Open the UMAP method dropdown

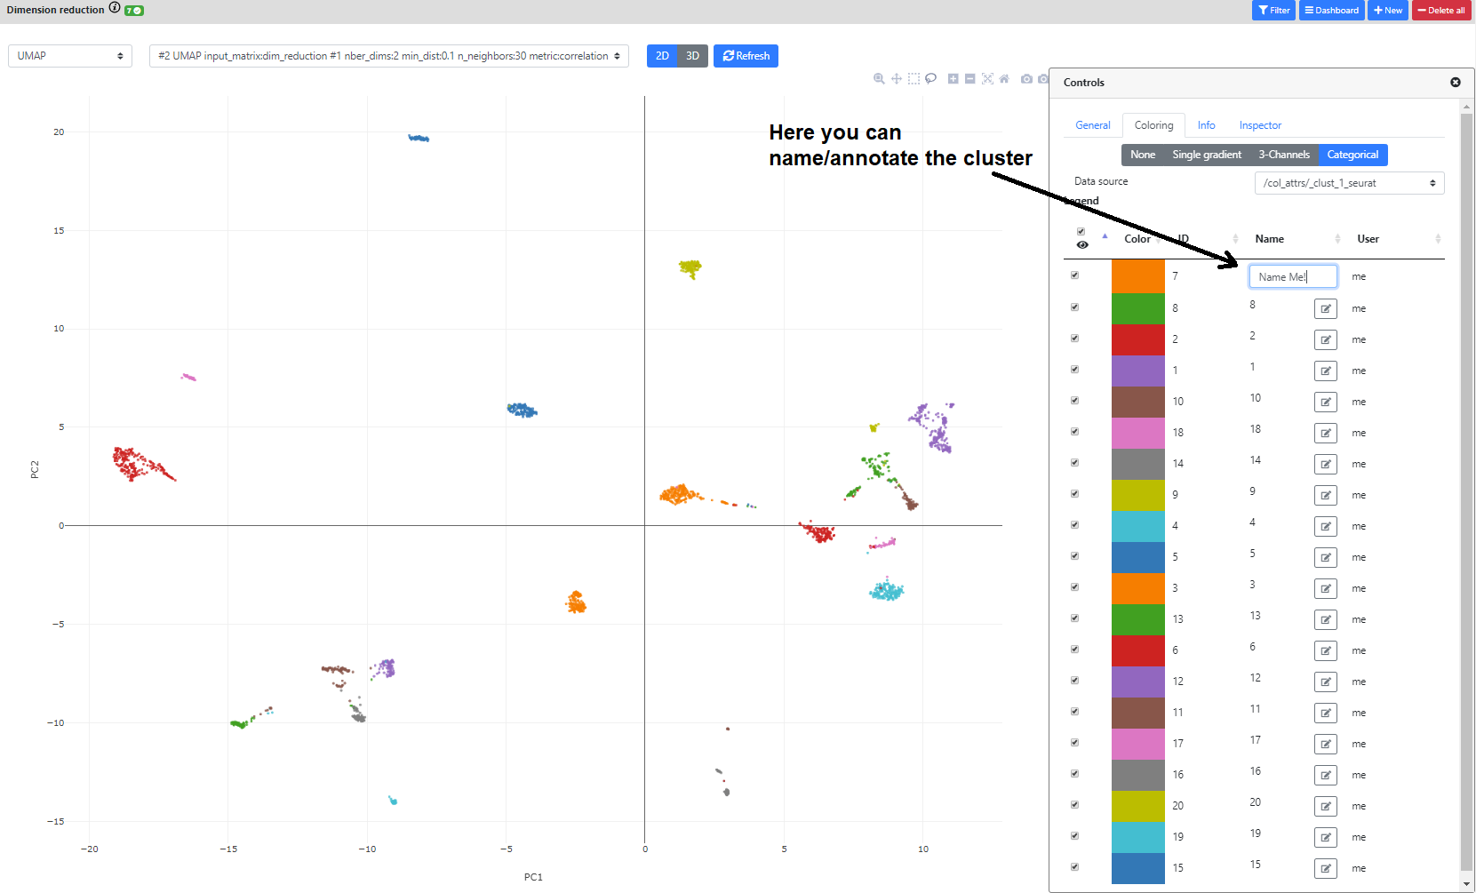pos(70,56)
